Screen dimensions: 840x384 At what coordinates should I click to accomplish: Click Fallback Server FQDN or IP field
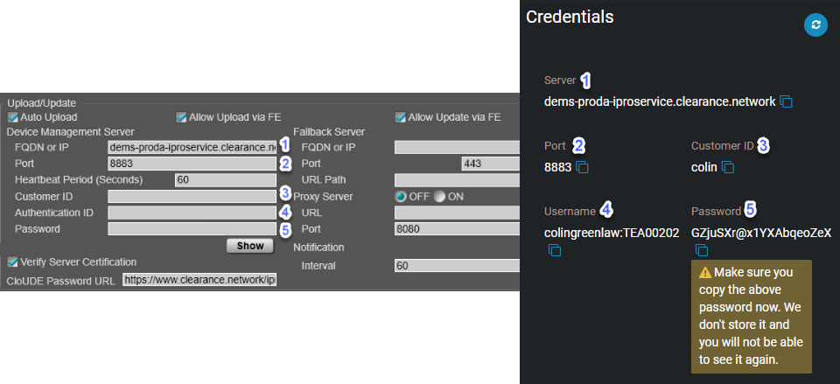(x=457, y=147)
